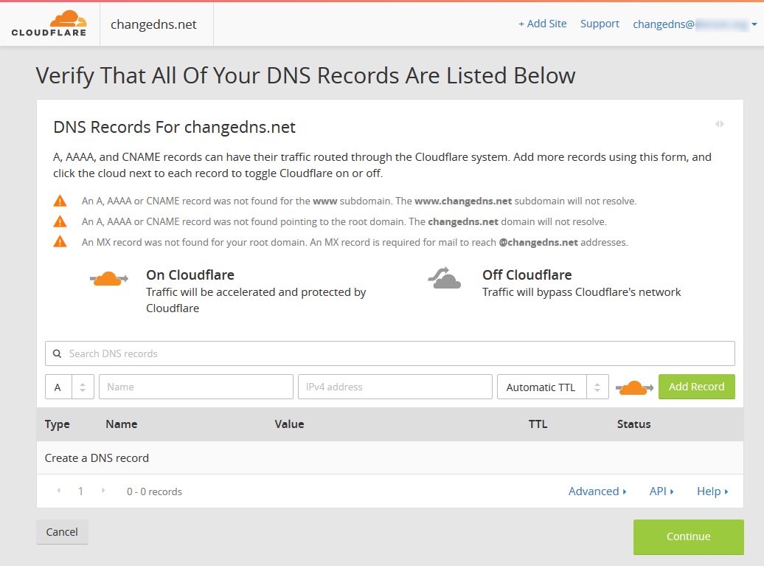Toggle the Cloudflare proxy cloud beside Add Record
The image size is (764, 566).
coord(633,387)
